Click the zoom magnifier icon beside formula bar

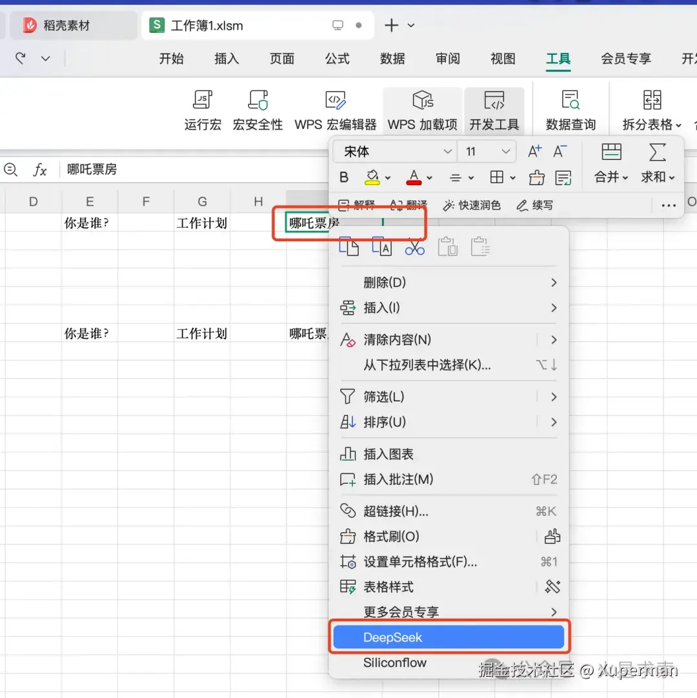pyautogui.click(x=10, y=170)
